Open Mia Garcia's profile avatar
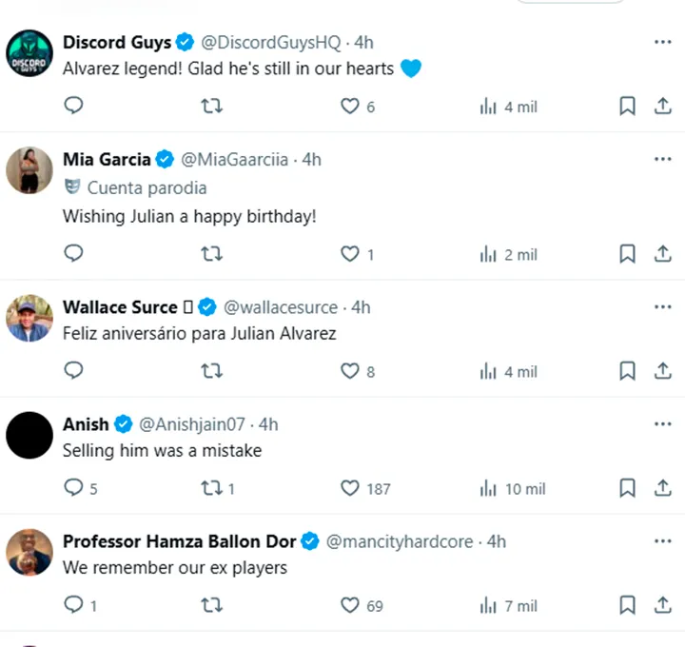This screenshot has width=685, height=647. (29, 170)
